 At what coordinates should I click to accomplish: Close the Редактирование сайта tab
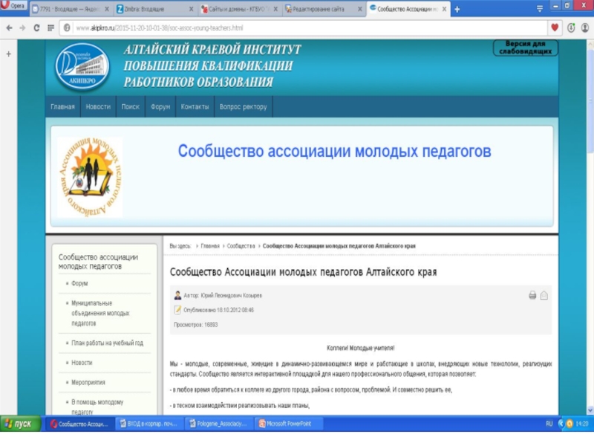coord(359,9)
